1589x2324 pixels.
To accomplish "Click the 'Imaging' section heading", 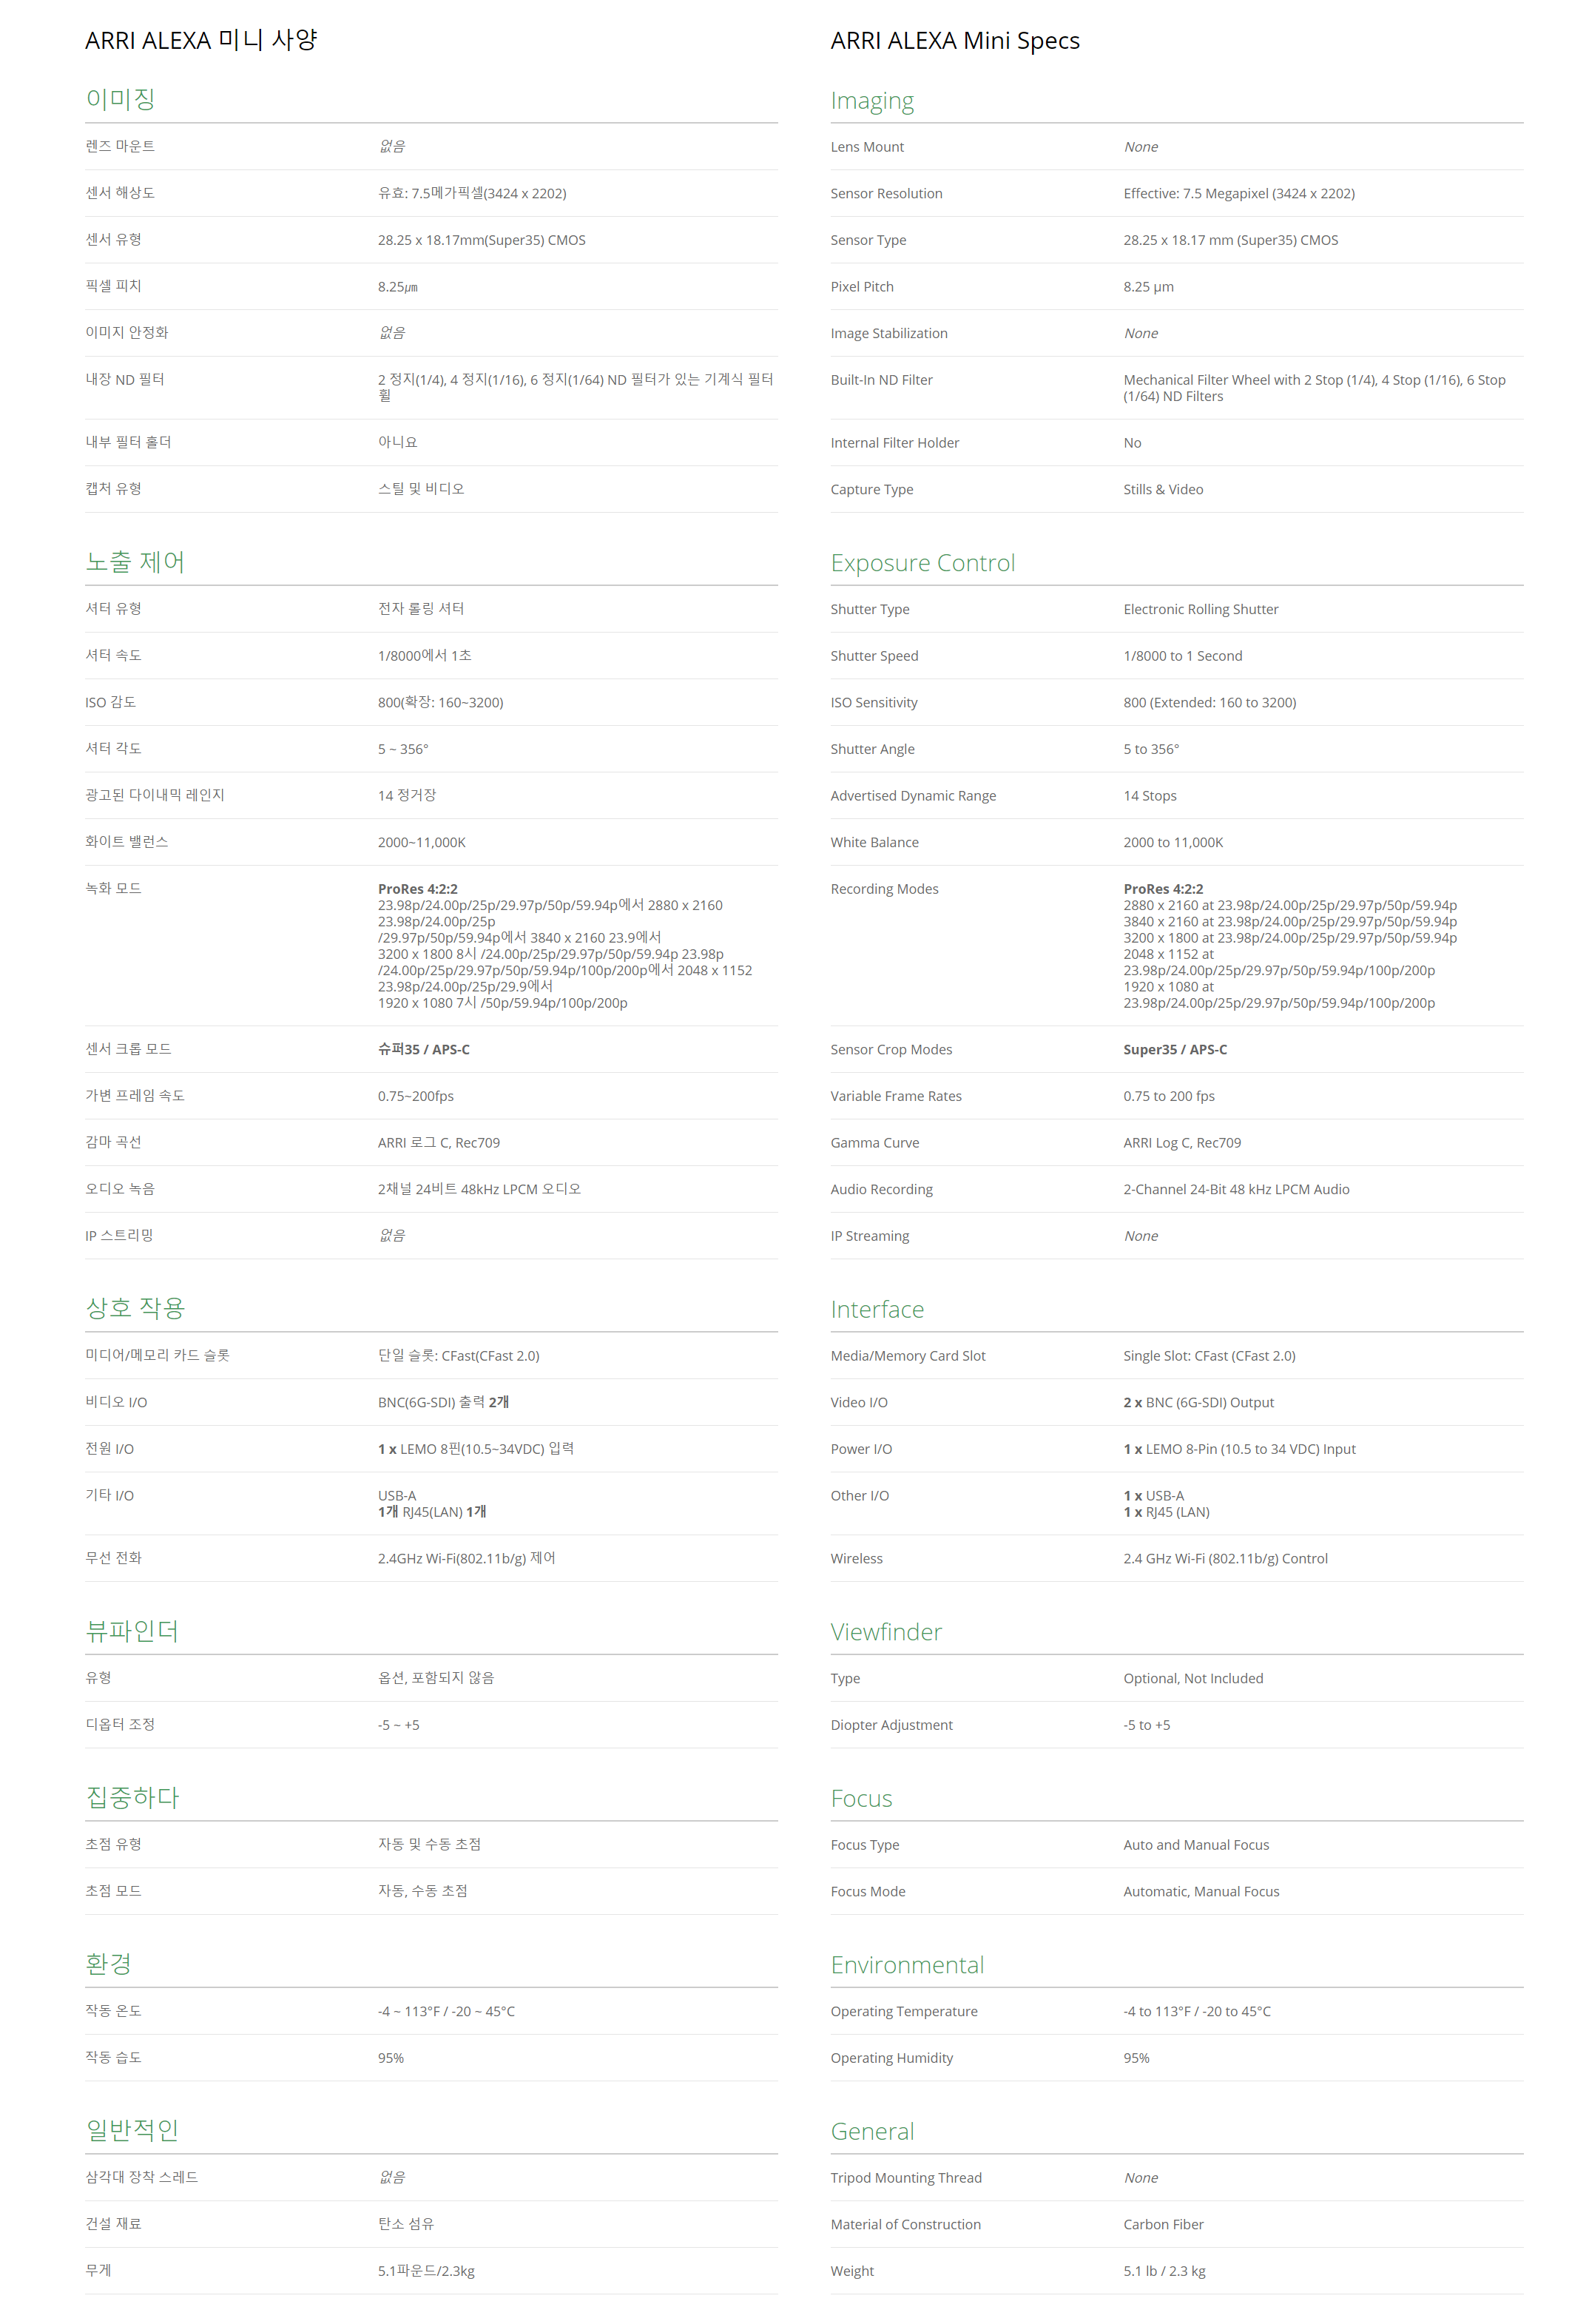I will (x=871, y=101).
